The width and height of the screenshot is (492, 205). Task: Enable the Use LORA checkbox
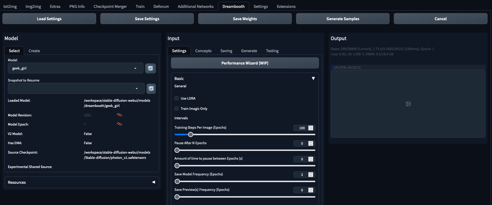coord(177,98)
